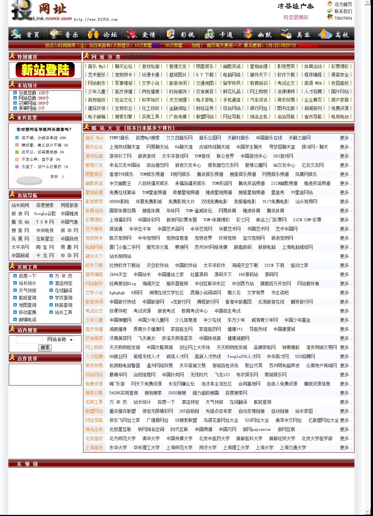This screenshot has width=373, height=516.
Task: Open the 百度搜索 link in 名站导航
Action: point(45,205)
